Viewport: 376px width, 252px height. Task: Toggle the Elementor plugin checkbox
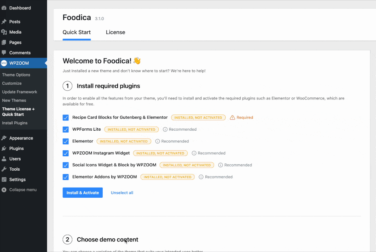66,141
